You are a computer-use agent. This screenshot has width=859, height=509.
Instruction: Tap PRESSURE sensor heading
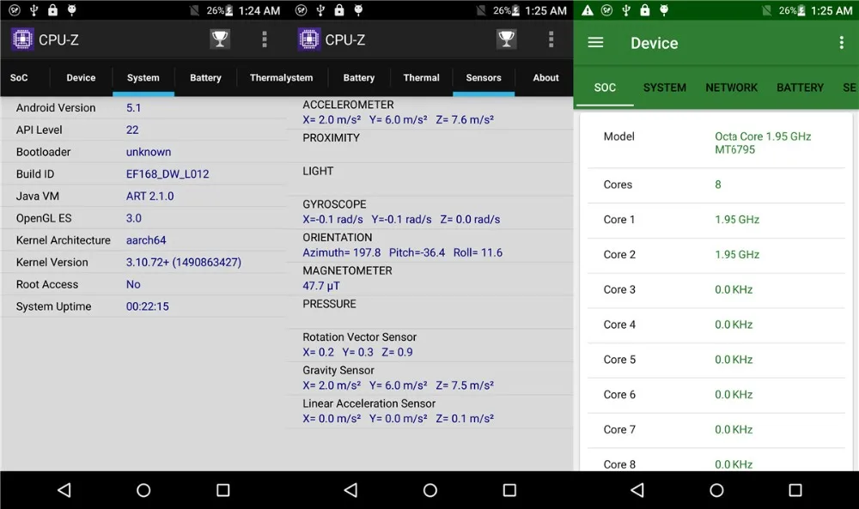pos(329,304)
